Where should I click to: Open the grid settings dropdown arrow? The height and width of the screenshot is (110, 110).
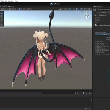[x=22, y=9]
